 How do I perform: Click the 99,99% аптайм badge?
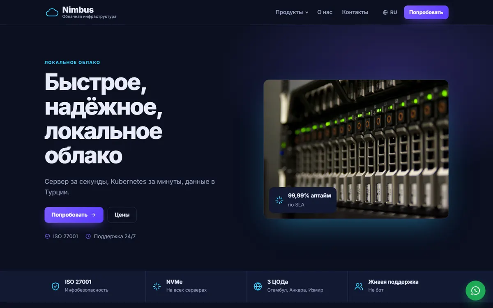point(303,200)
